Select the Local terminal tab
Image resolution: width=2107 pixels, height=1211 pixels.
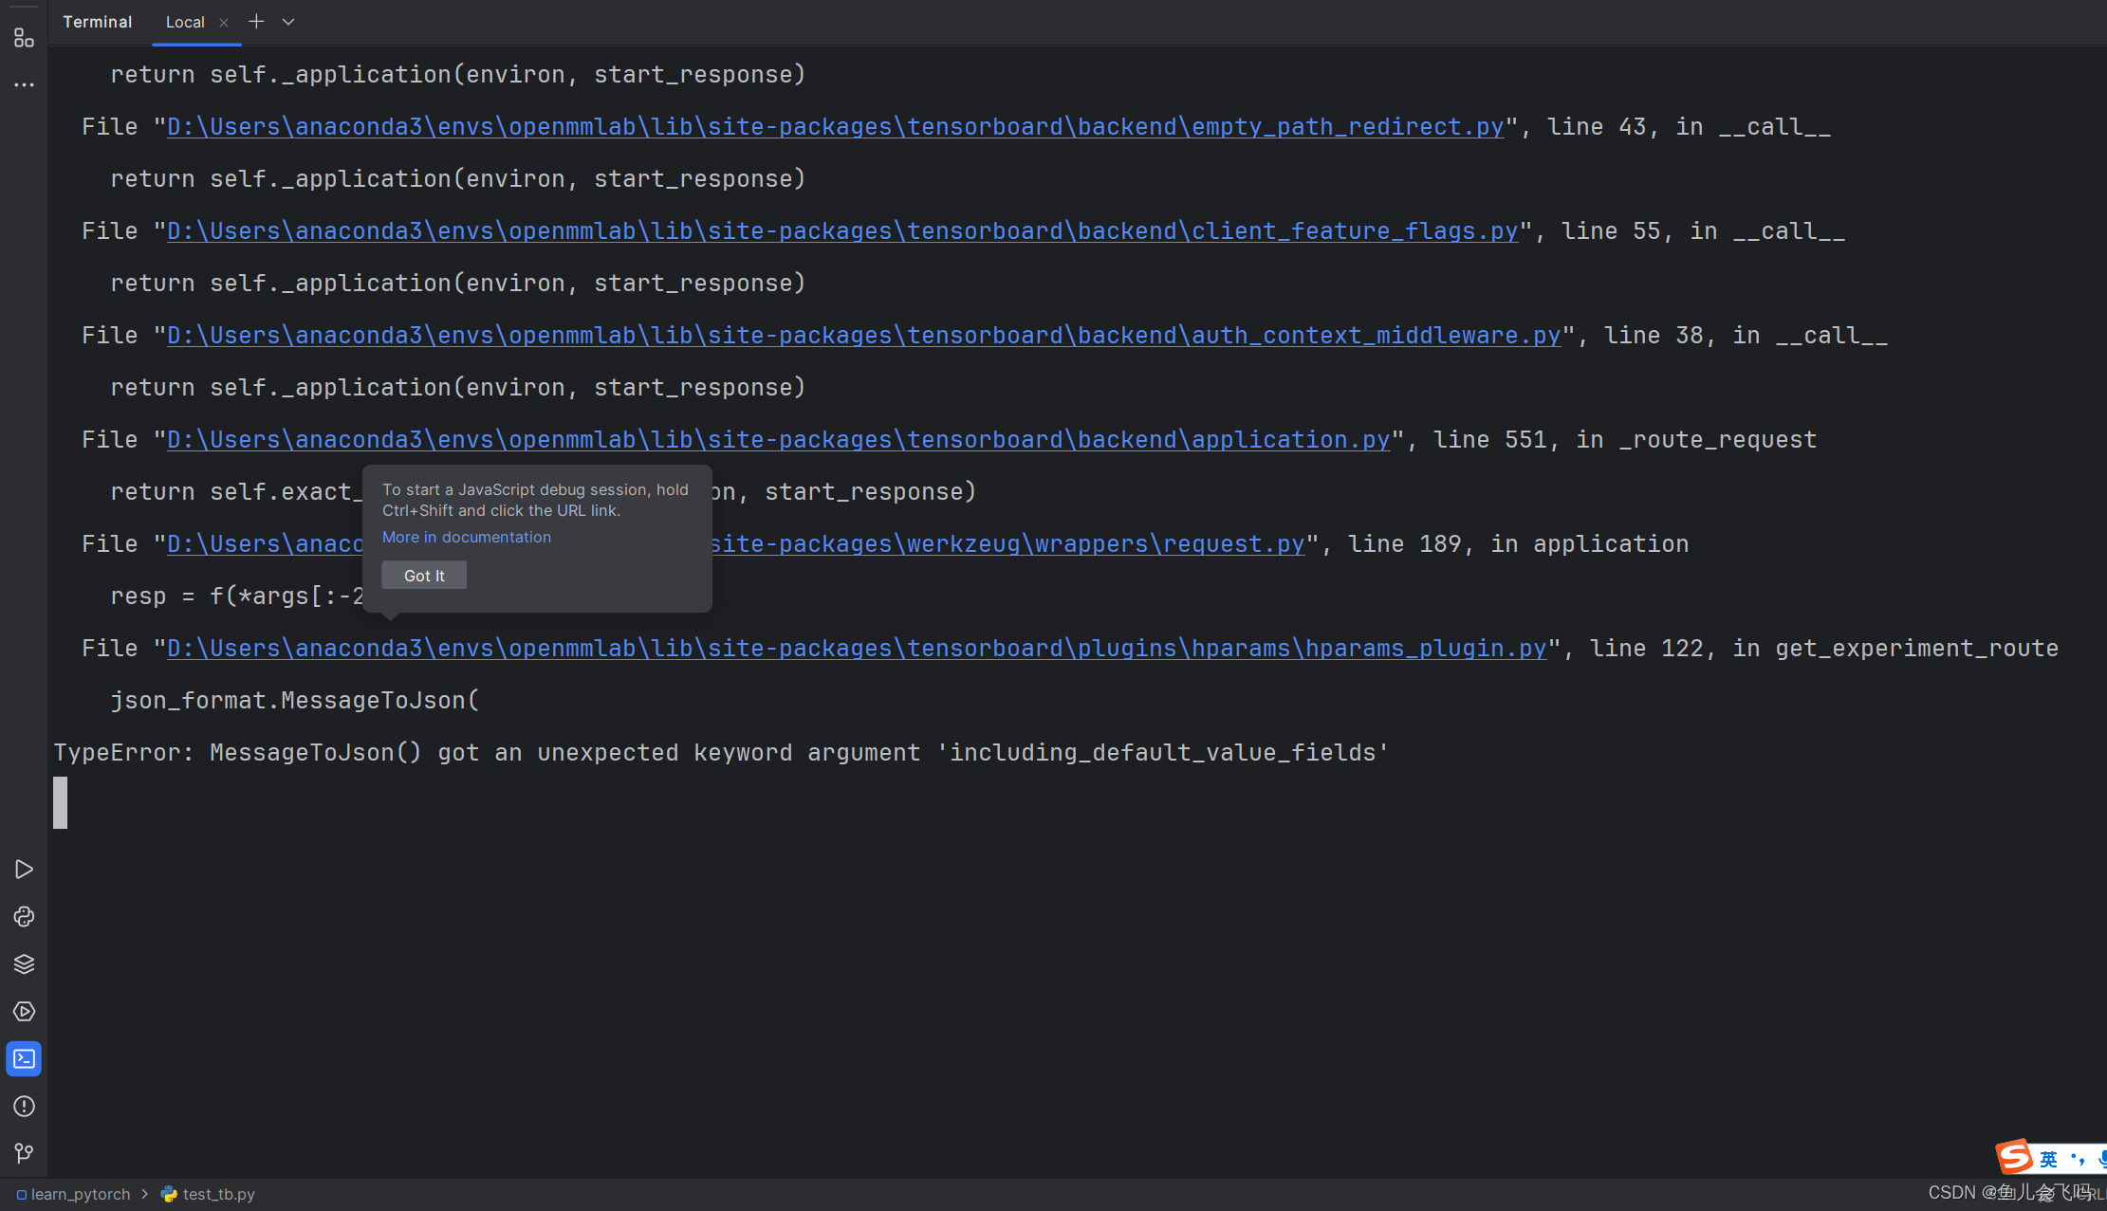[x=185, y=23]
